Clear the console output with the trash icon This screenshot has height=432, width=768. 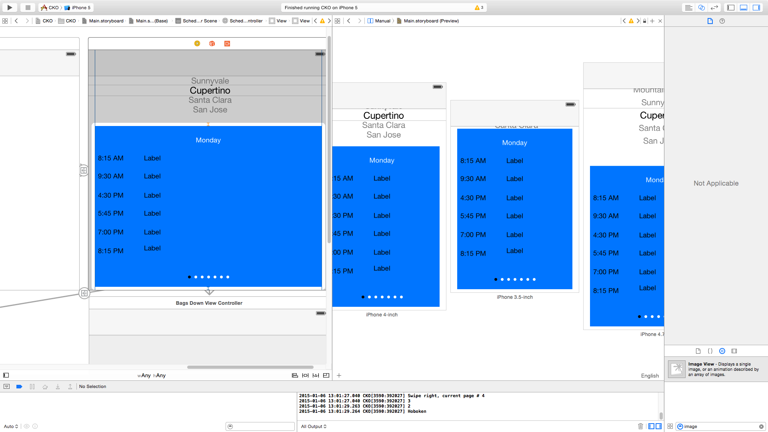640,426
